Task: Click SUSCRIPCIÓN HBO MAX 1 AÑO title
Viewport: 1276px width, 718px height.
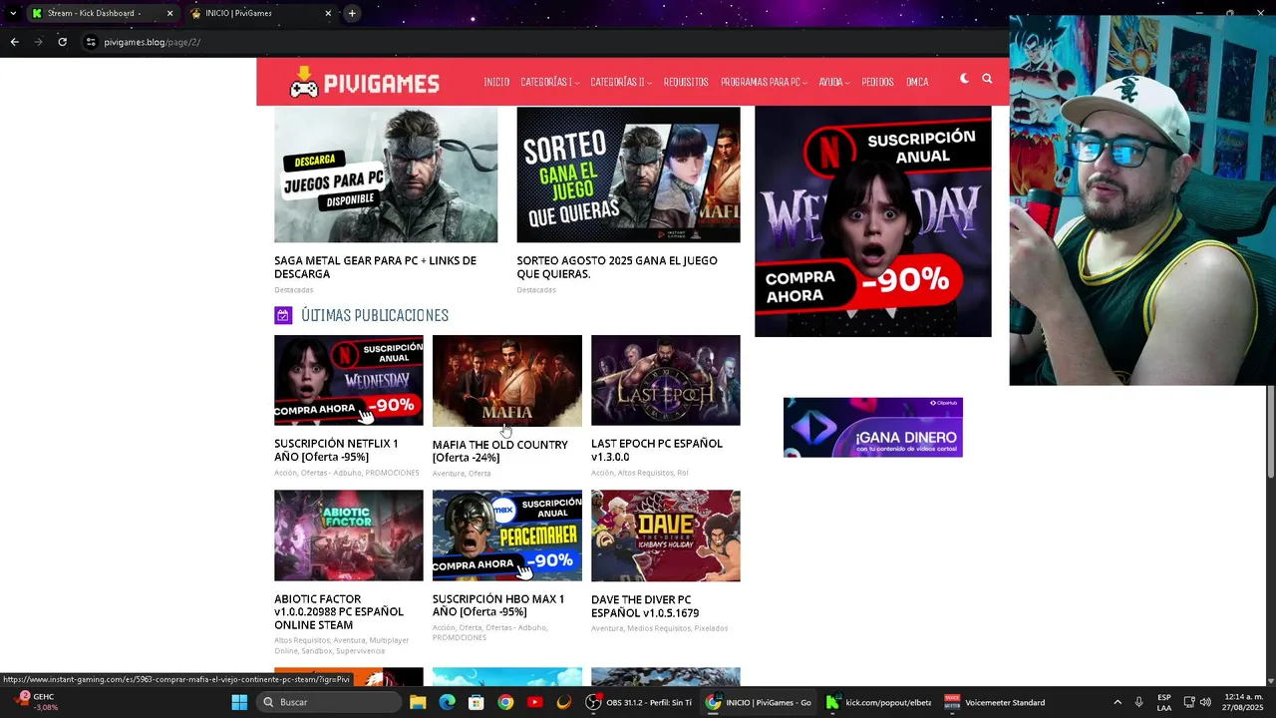Action: pyautogui.click(x=498, y=605)
